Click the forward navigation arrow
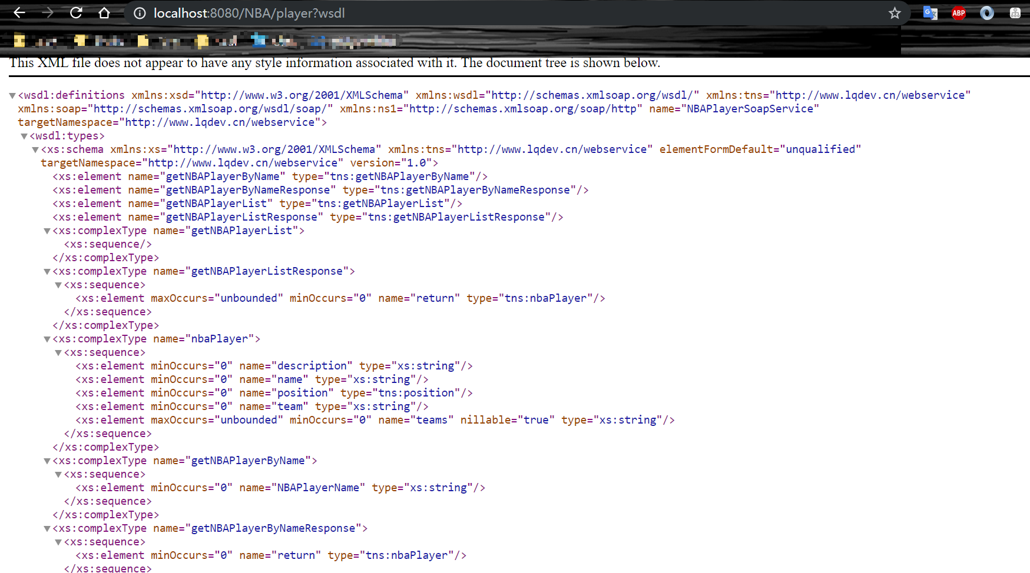This screenshot has height=573, width=1030. coord(48,12)
